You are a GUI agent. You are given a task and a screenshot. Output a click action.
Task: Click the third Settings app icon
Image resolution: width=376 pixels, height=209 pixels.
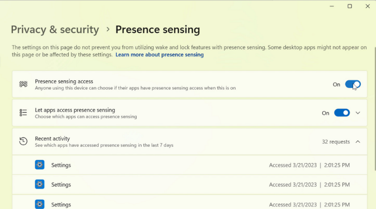[40, 204]
